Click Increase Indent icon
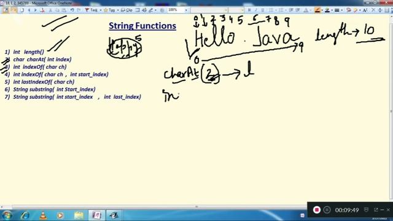393x221 pixels. click(298, 10)
